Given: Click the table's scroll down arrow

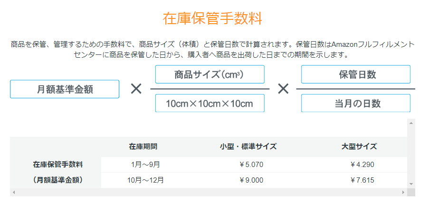Looking at the screenshot, I should click(x=411, y=184).
